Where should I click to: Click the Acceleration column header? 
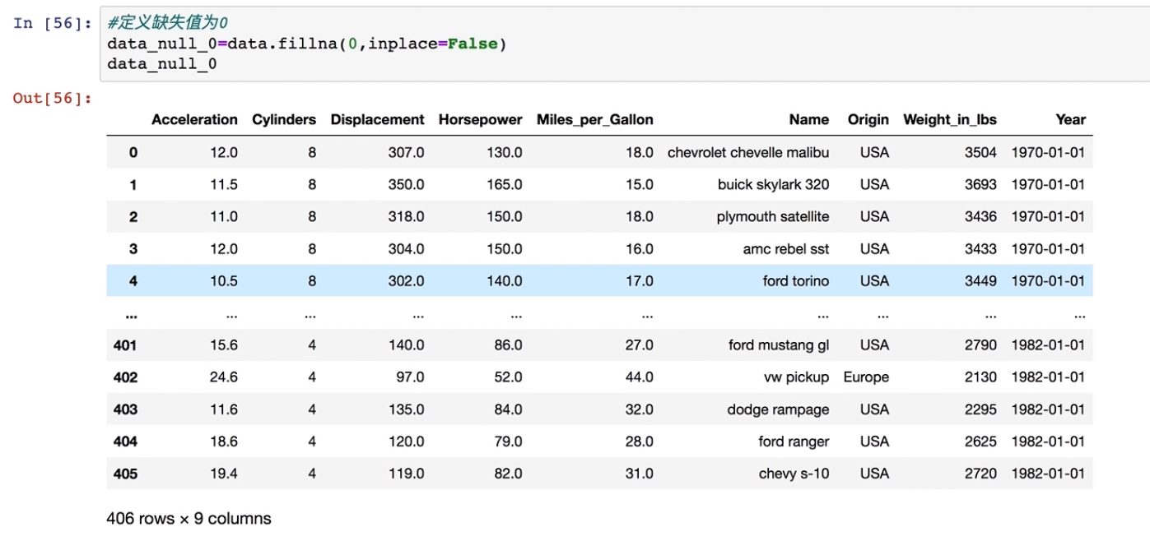tap(194, 119)
